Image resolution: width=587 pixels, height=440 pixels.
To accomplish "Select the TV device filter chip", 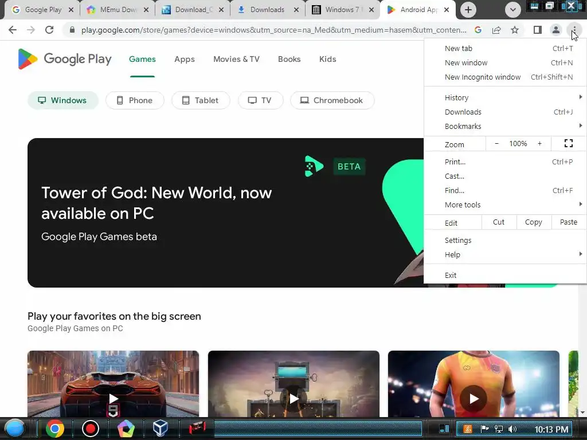I will (261, 100).
